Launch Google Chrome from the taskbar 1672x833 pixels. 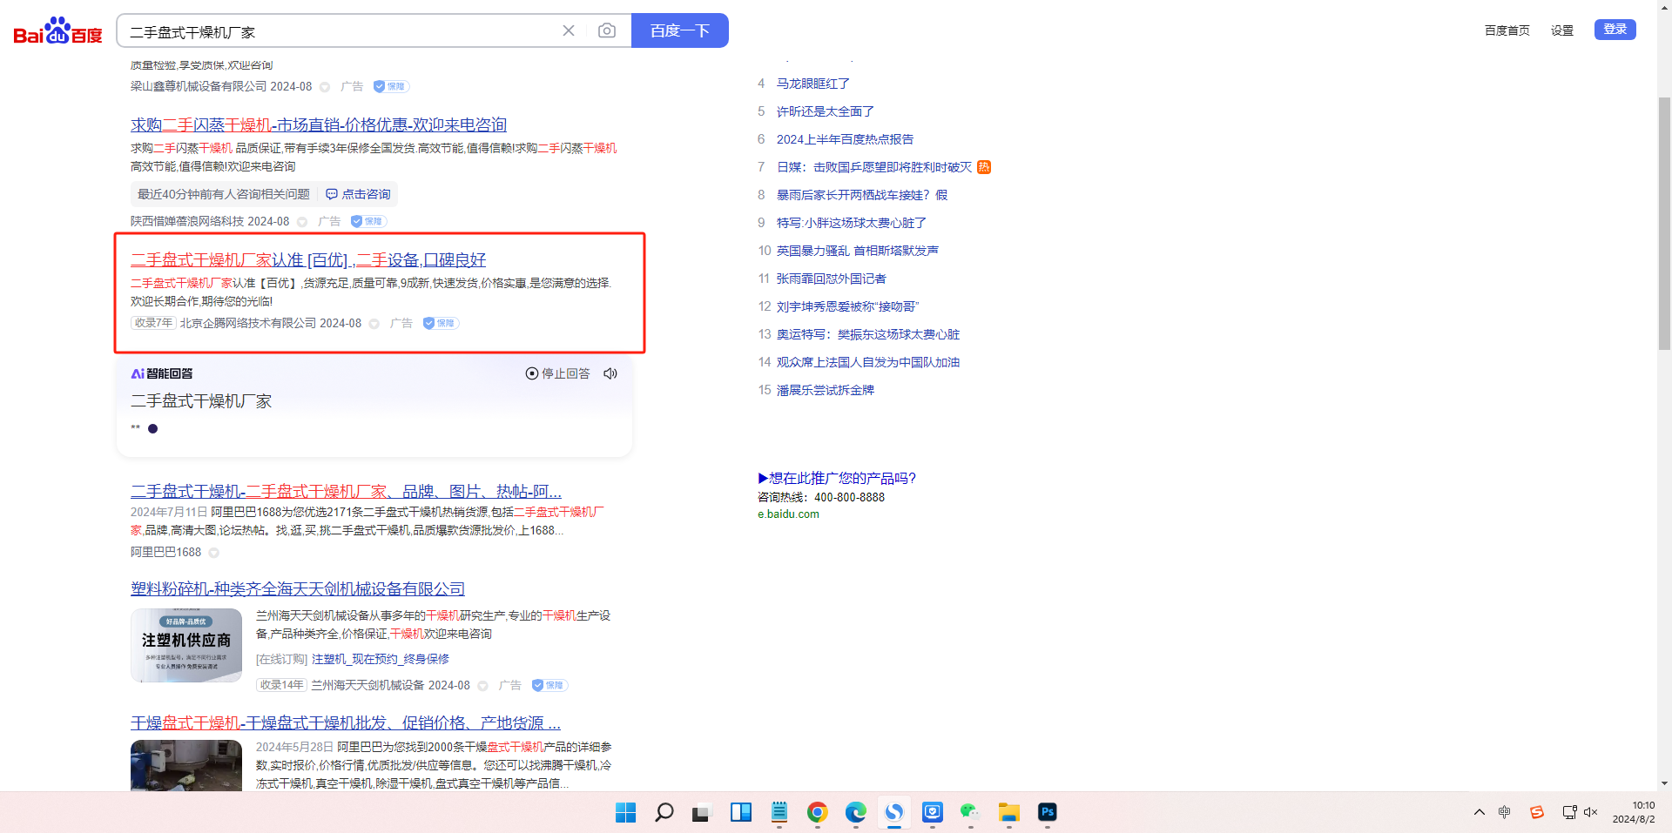(817, 812)
